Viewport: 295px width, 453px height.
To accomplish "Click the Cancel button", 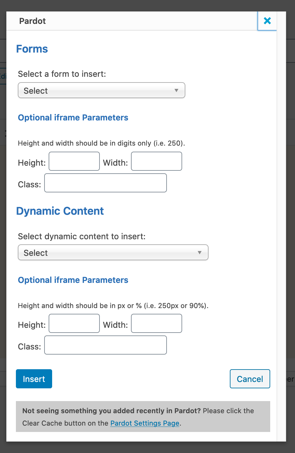I will point(250,379).
